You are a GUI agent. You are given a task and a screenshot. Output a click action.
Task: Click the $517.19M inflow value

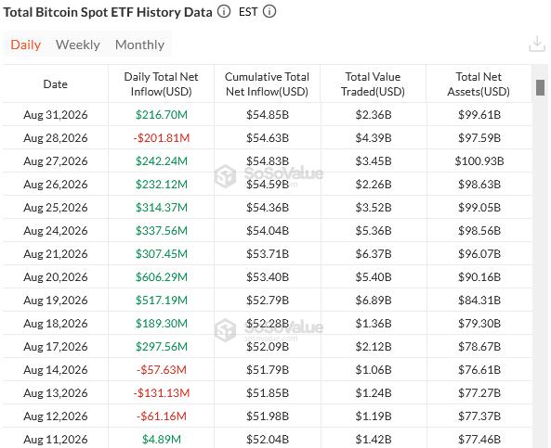coord(162,300)
